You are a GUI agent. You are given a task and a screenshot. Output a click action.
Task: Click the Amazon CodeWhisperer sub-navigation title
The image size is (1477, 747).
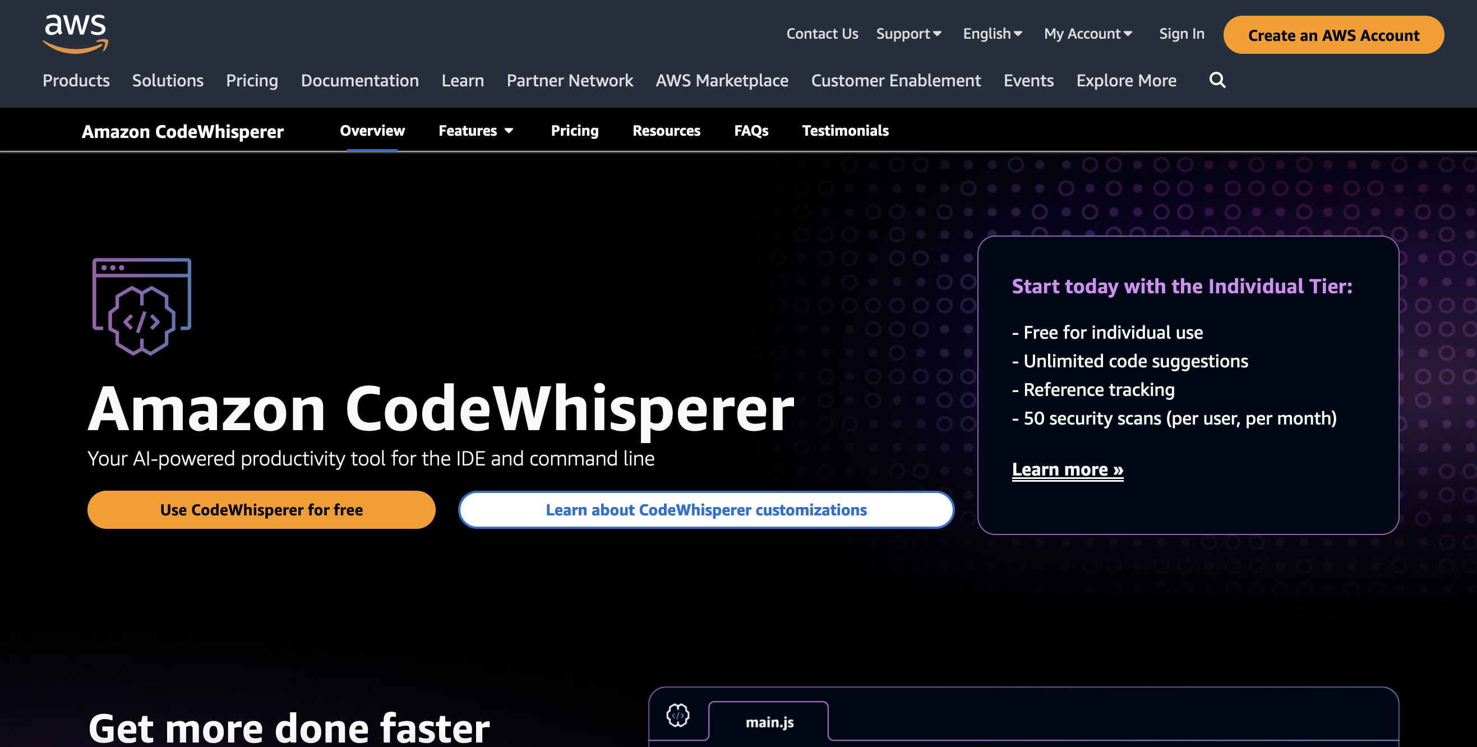click(182, 132)
